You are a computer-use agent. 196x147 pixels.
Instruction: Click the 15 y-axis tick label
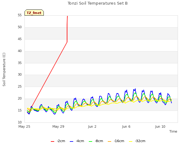(x=20, y=110)
